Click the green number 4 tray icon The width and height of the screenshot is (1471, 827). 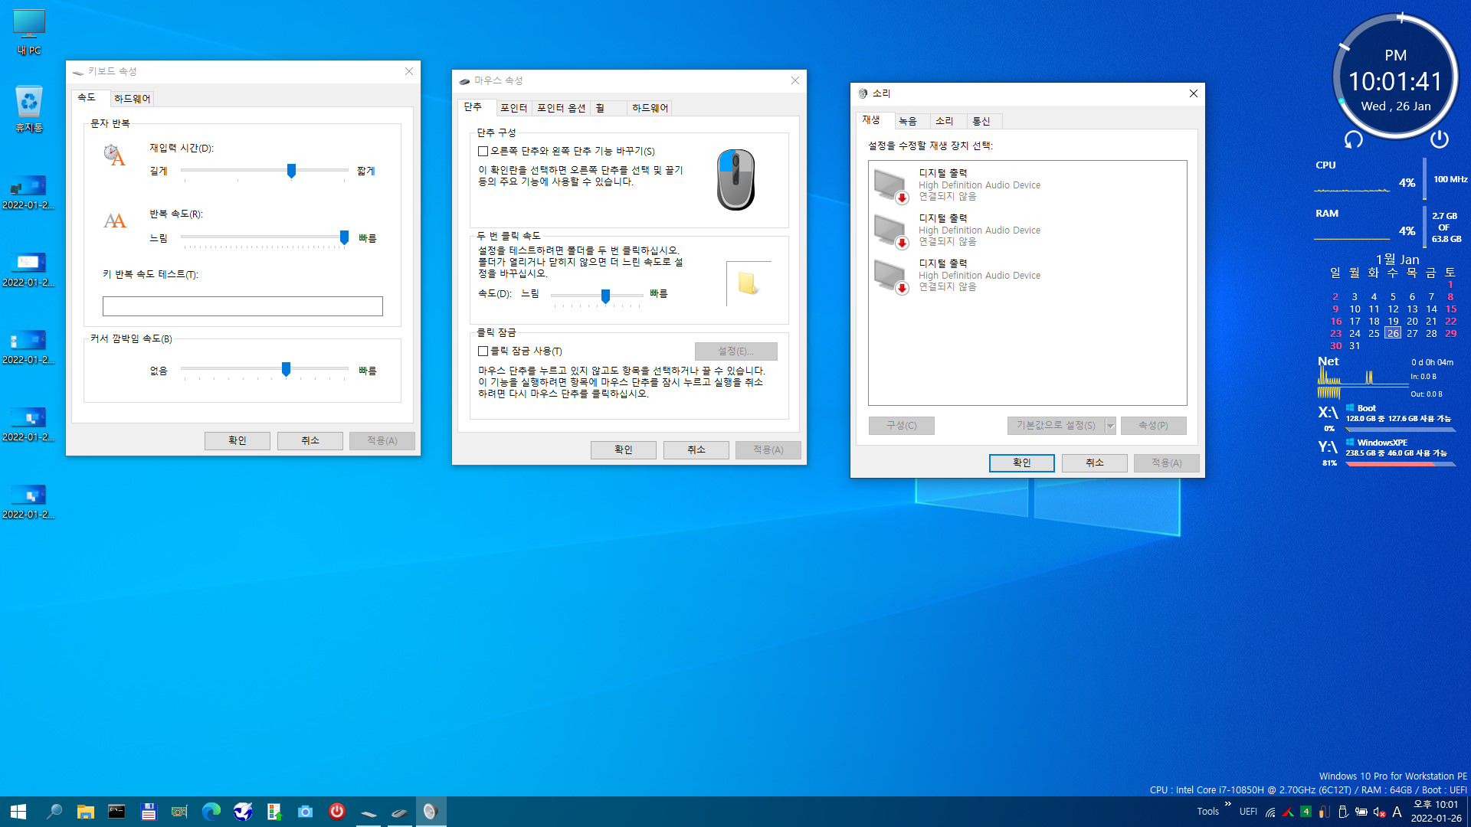1306,812
